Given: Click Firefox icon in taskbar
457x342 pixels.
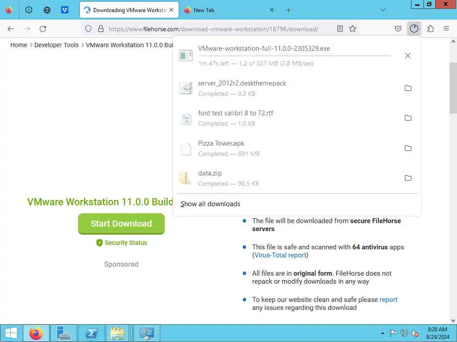Looking at the screenshot, I should pos(36,333).
